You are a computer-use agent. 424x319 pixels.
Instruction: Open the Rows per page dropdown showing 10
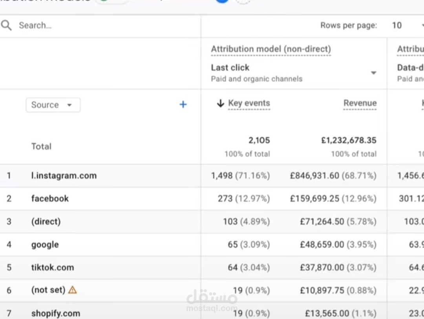pos(407,26)
